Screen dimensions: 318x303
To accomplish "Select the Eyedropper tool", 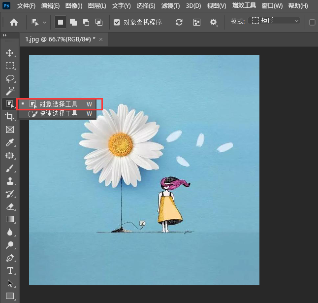I will (10, 142).
